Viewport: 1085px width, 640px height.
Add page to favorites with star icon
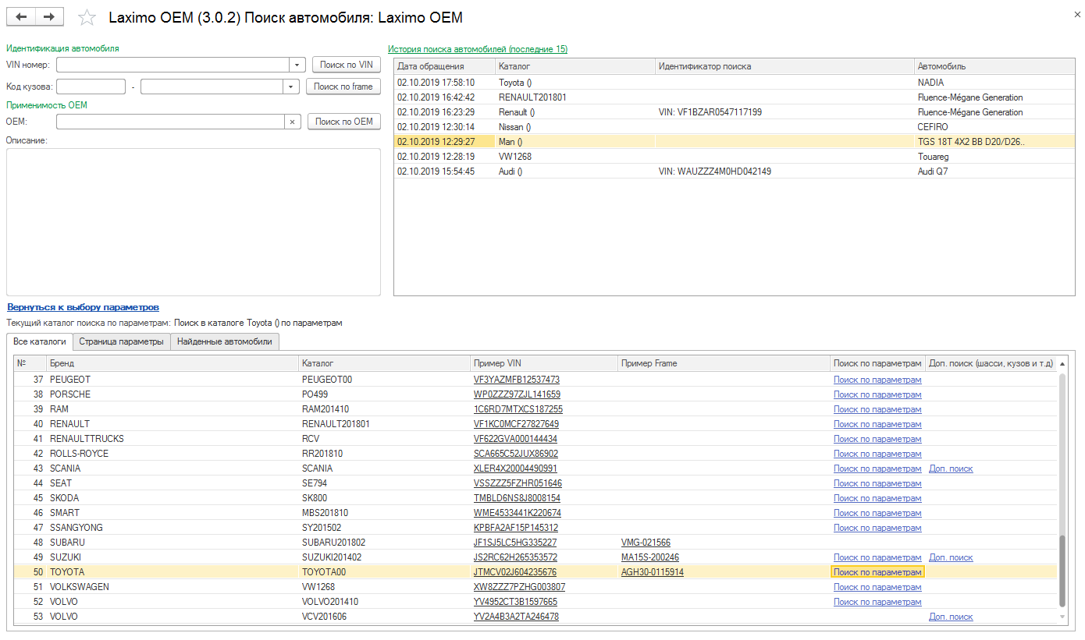click(87, 17)
